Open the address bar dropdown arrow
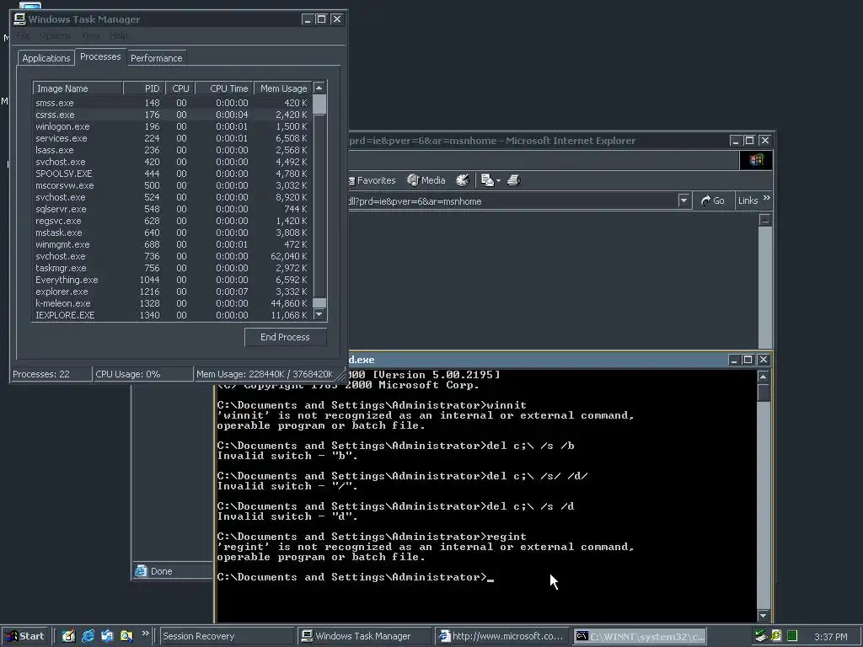Image resolution: width=863 pixels, height=647 pixels. pos(683,201)
